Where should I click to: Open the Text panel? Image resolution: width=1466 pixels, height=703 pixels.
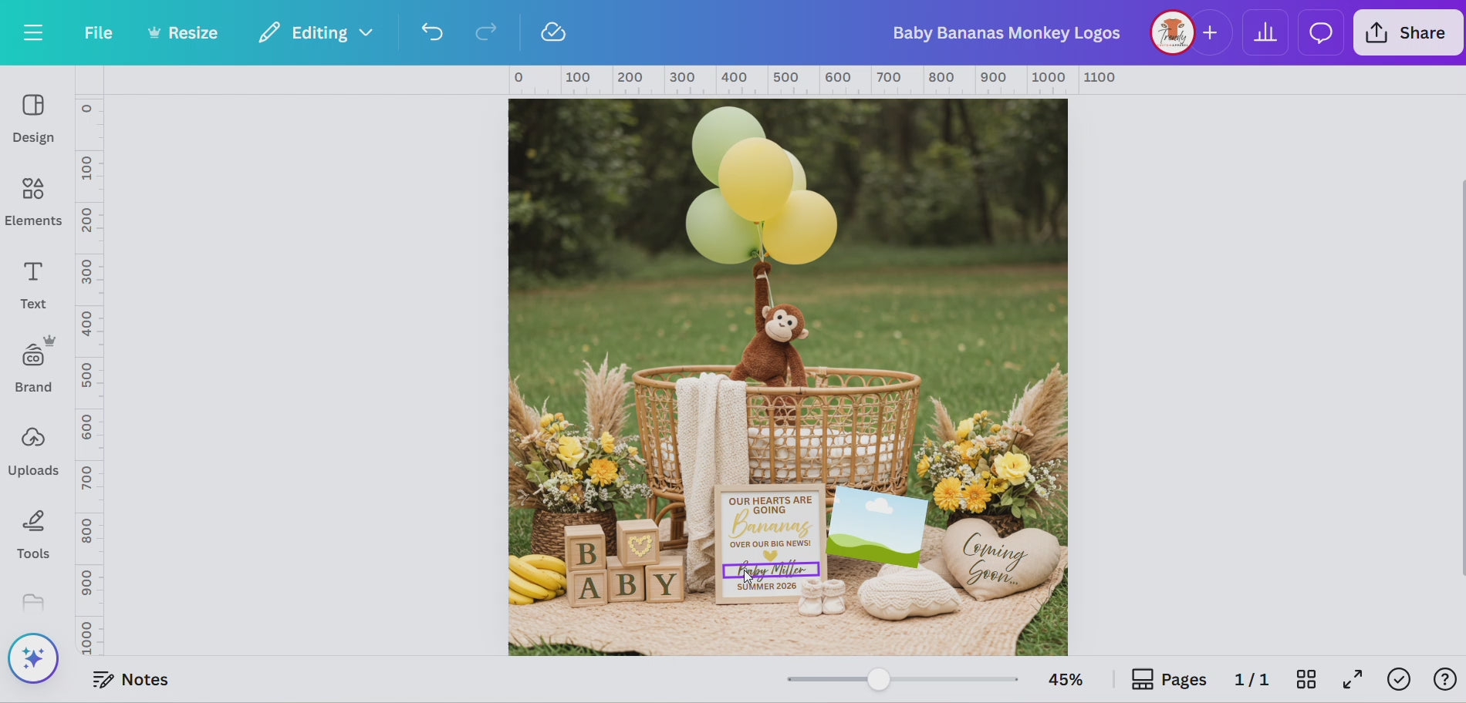click(33, 285)
